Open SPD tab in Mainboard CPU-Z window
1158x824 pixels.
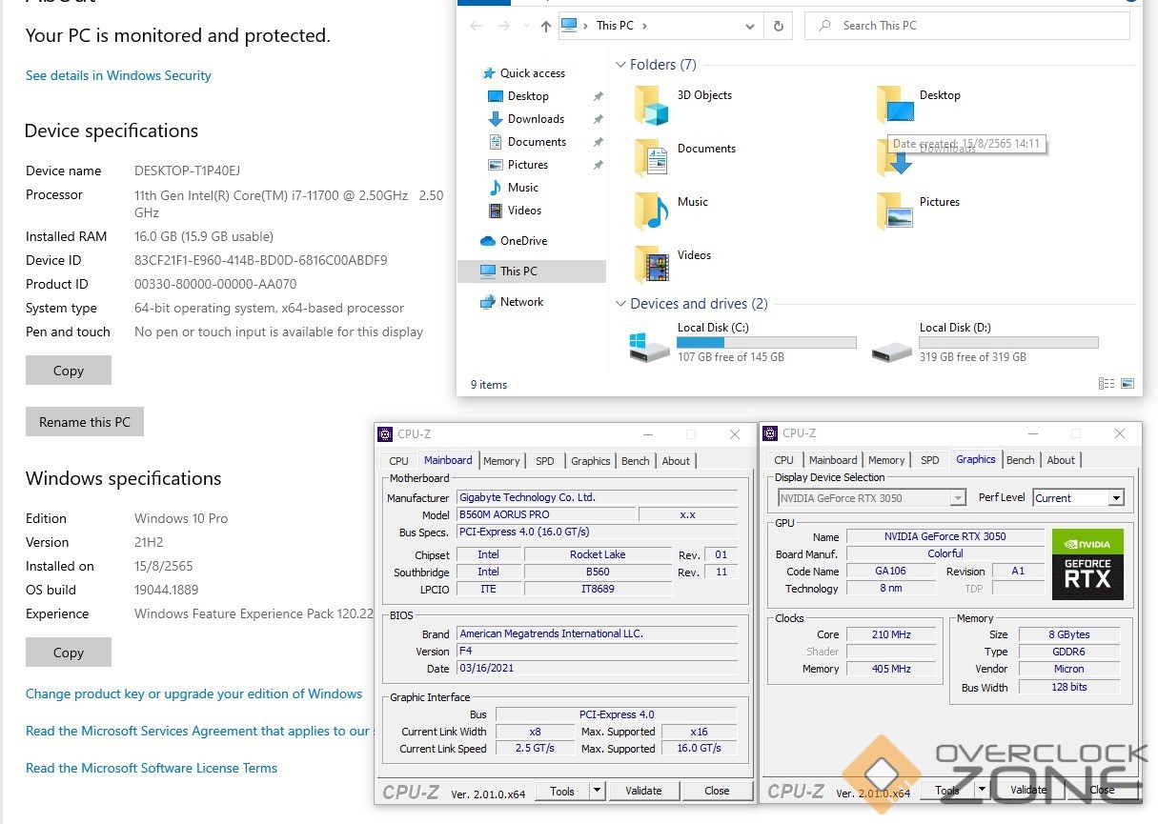(544, 461)
